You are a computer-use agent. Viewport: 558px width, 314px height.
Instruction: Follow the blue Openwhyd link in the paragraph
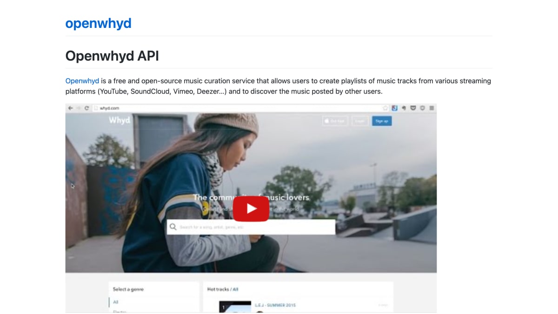tap(82, 81)
